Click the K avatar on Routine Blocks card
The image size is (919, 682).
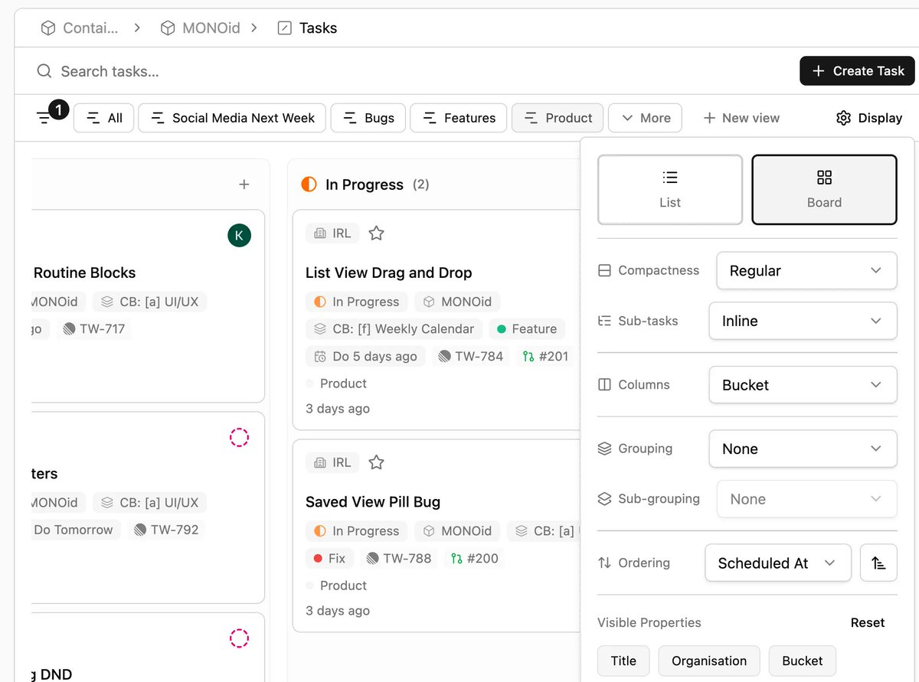pos(239,236)
